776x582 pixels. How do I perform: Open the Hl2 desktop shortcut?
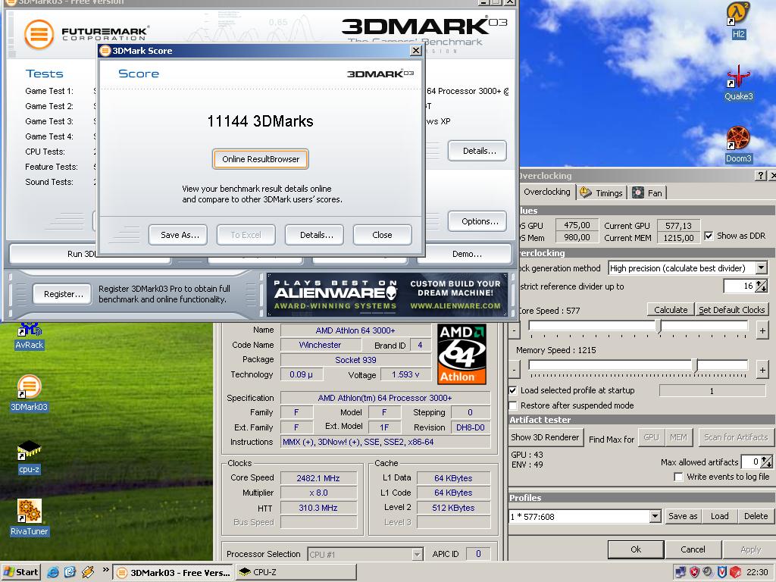(738, 20)
